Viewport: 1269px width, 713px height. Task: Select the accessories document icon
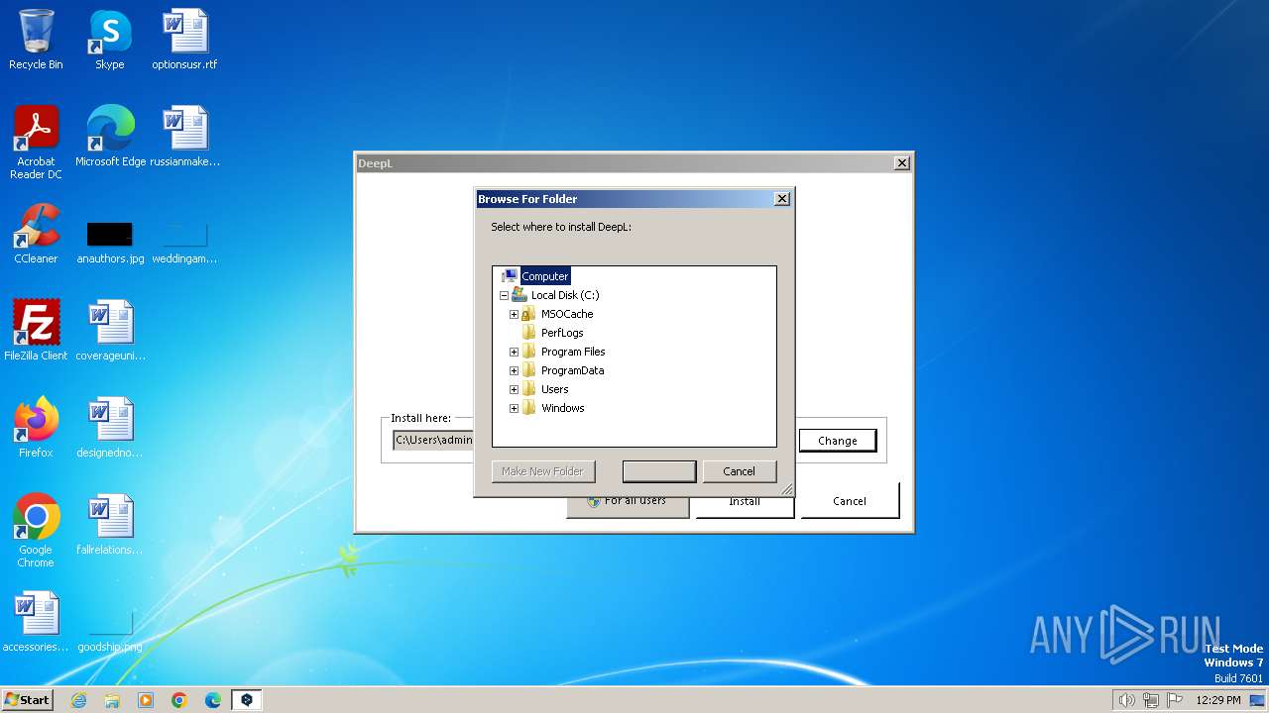(x=36, y=622)
